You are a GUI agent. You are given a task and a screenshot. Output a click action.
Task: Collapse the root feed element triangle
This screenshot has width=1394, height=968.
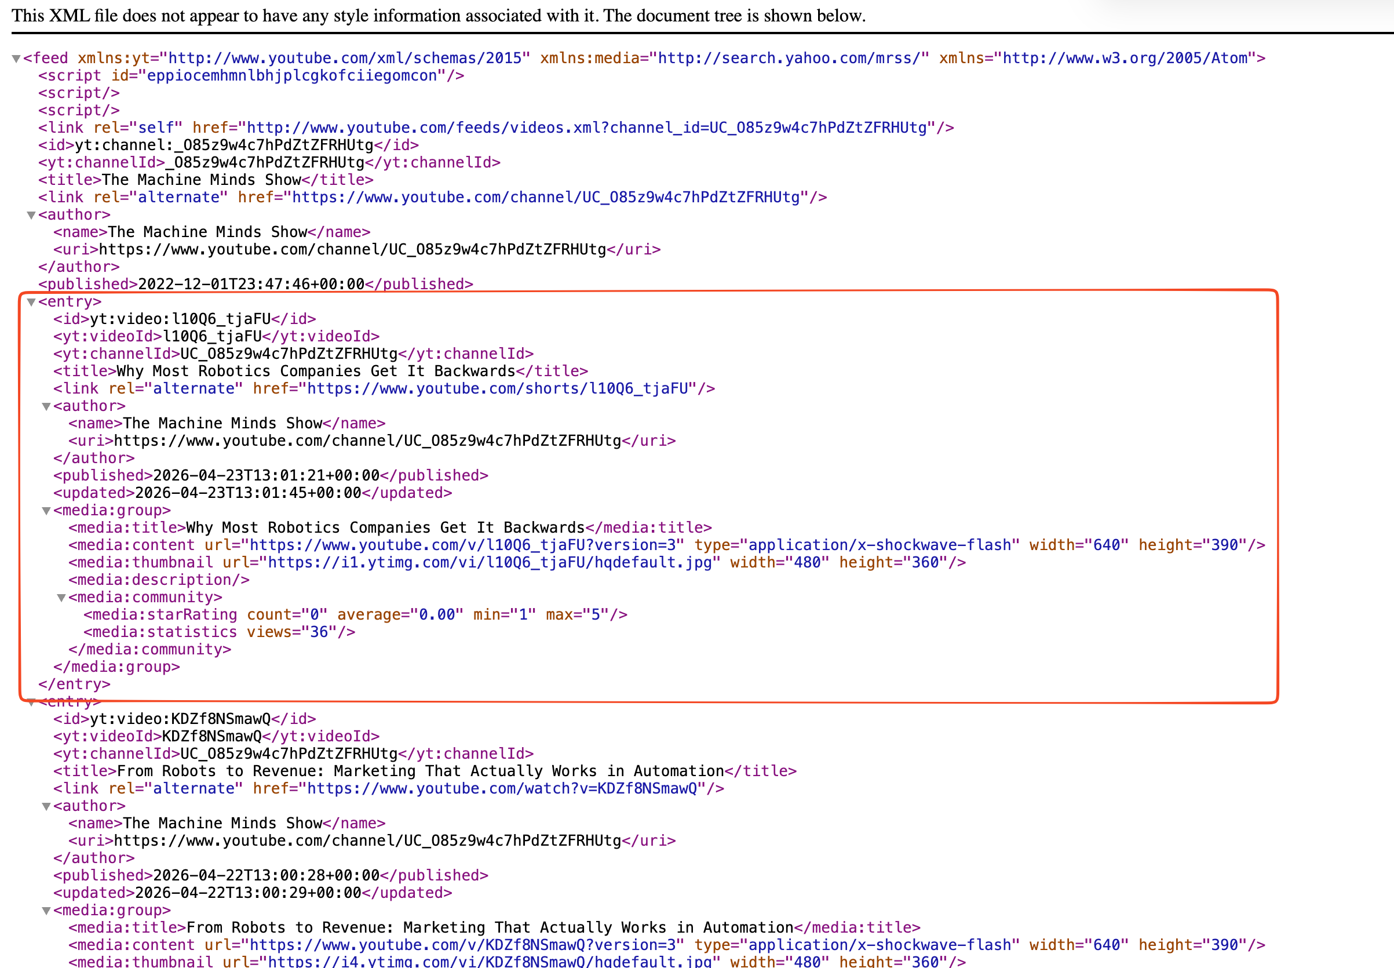tap(16, 59)
